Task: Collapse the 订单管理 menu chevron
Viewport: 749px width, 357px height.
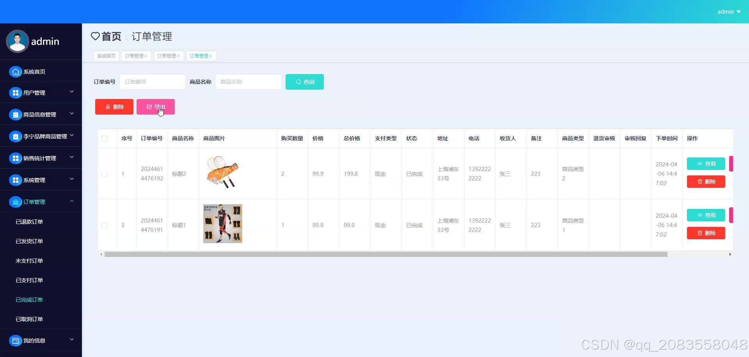Action: [72, 201]
